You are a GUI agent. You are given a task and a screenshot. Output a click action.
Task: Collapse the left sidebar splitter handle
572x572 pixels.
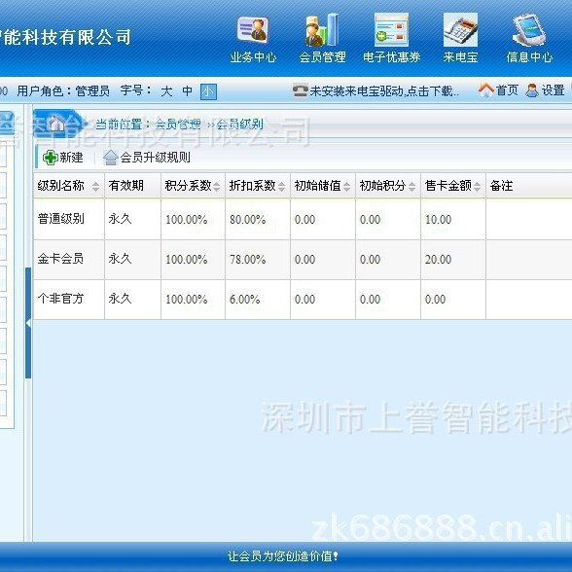pos(28,323)
